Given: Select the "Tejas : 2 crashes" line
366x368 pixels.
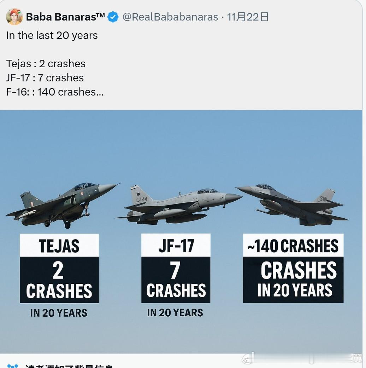Looking at the screenshot, I should click(46, 64).
